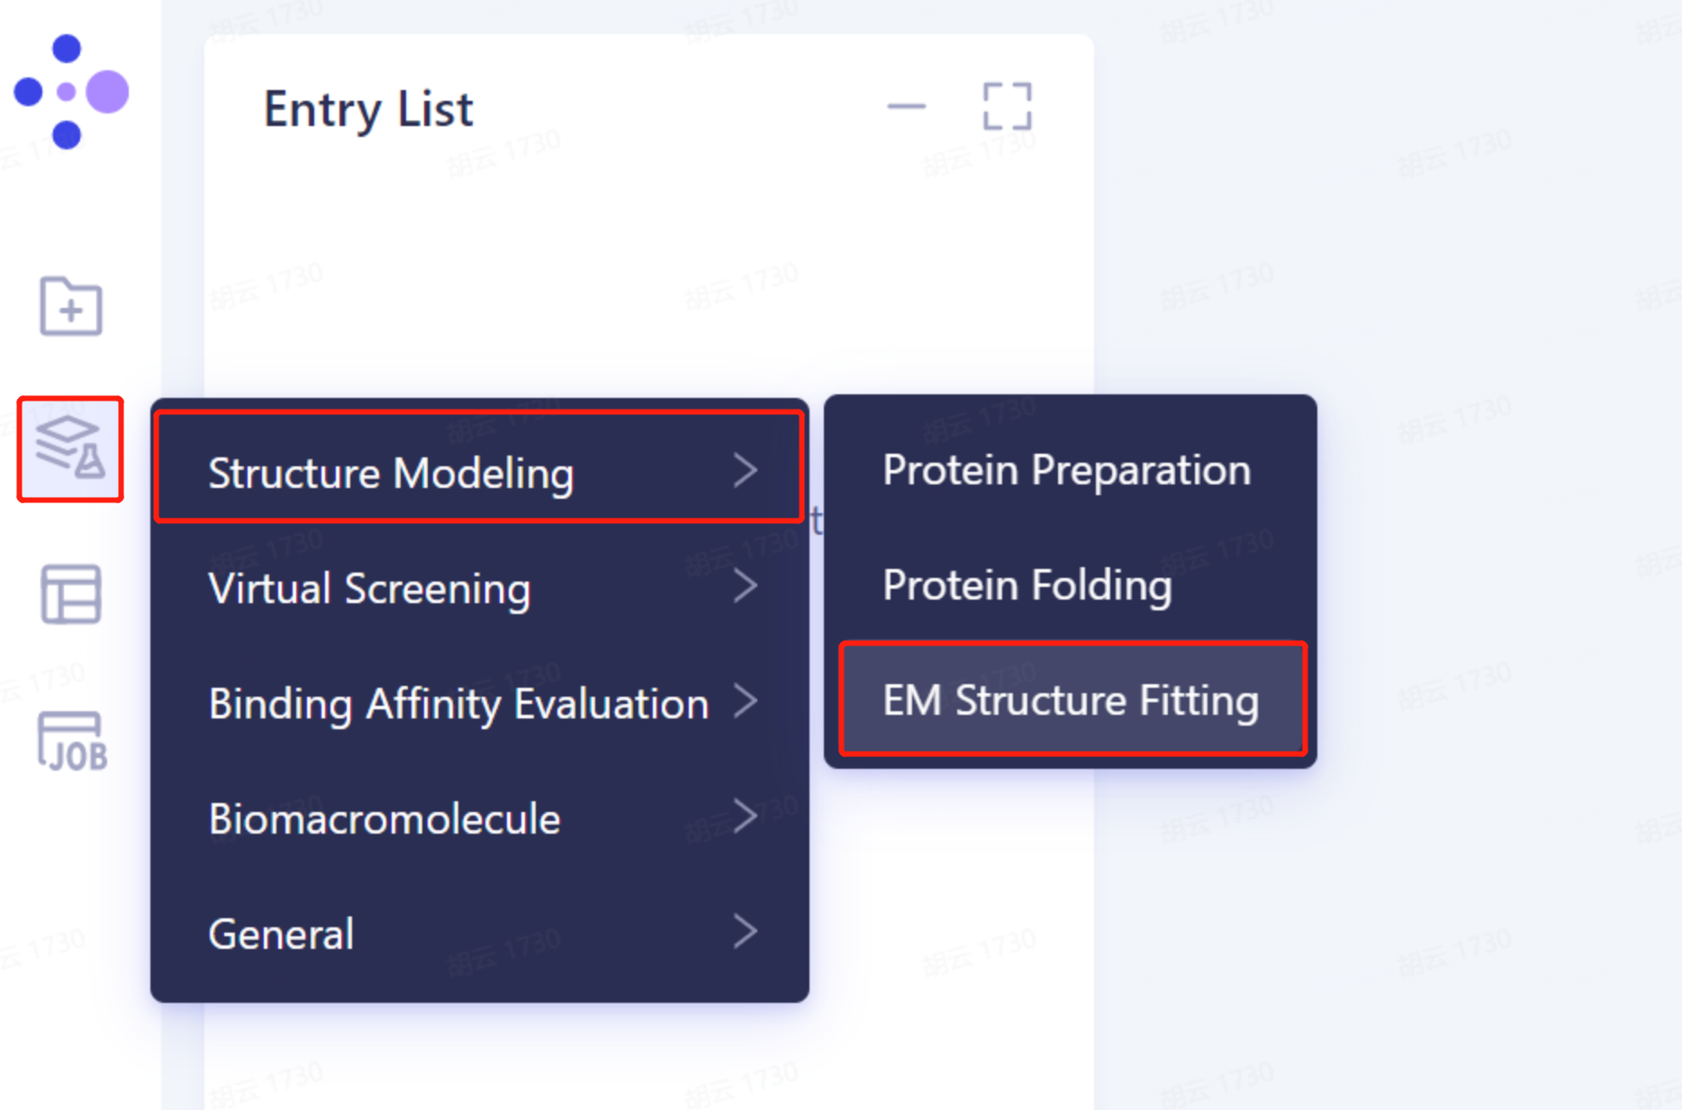Screen dimensions: 1682x1110
Task: Expand the Binding Affinity Evaluation chevron
Action: pyautogui.click(x=746, y=701)
